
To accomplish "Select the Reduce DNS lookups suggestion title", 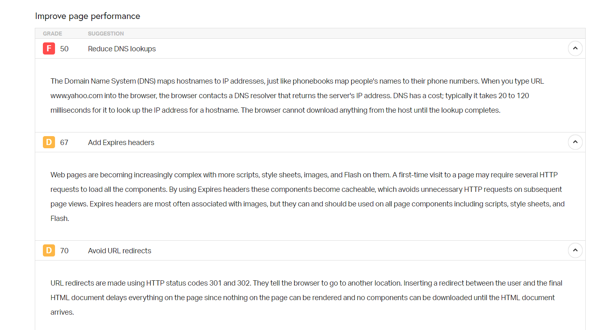I will coord(122,49).
